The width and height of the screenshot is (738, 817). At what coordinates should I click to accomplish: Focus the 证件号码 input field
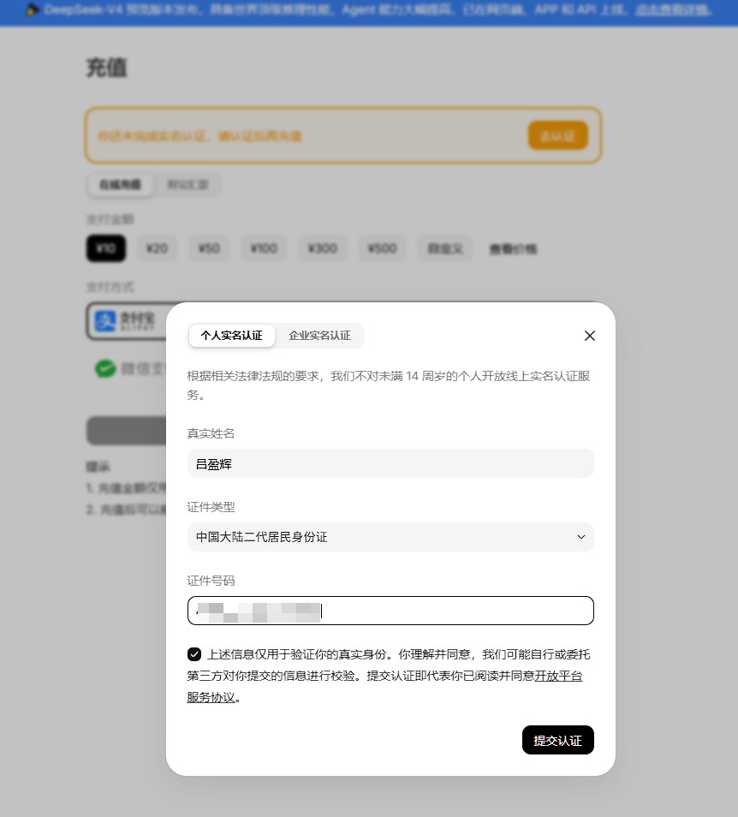coord(390,611)
